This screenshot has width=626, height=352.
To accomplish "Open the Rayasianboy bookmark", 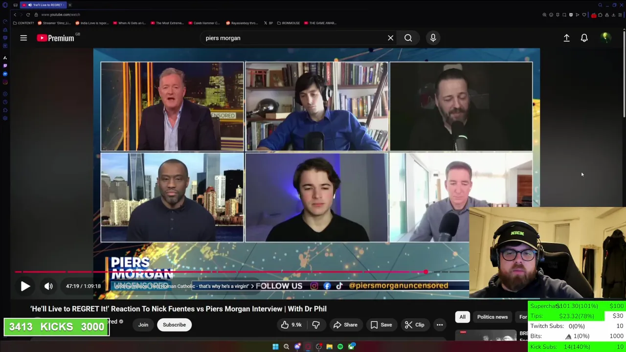I will click(242, 23).
